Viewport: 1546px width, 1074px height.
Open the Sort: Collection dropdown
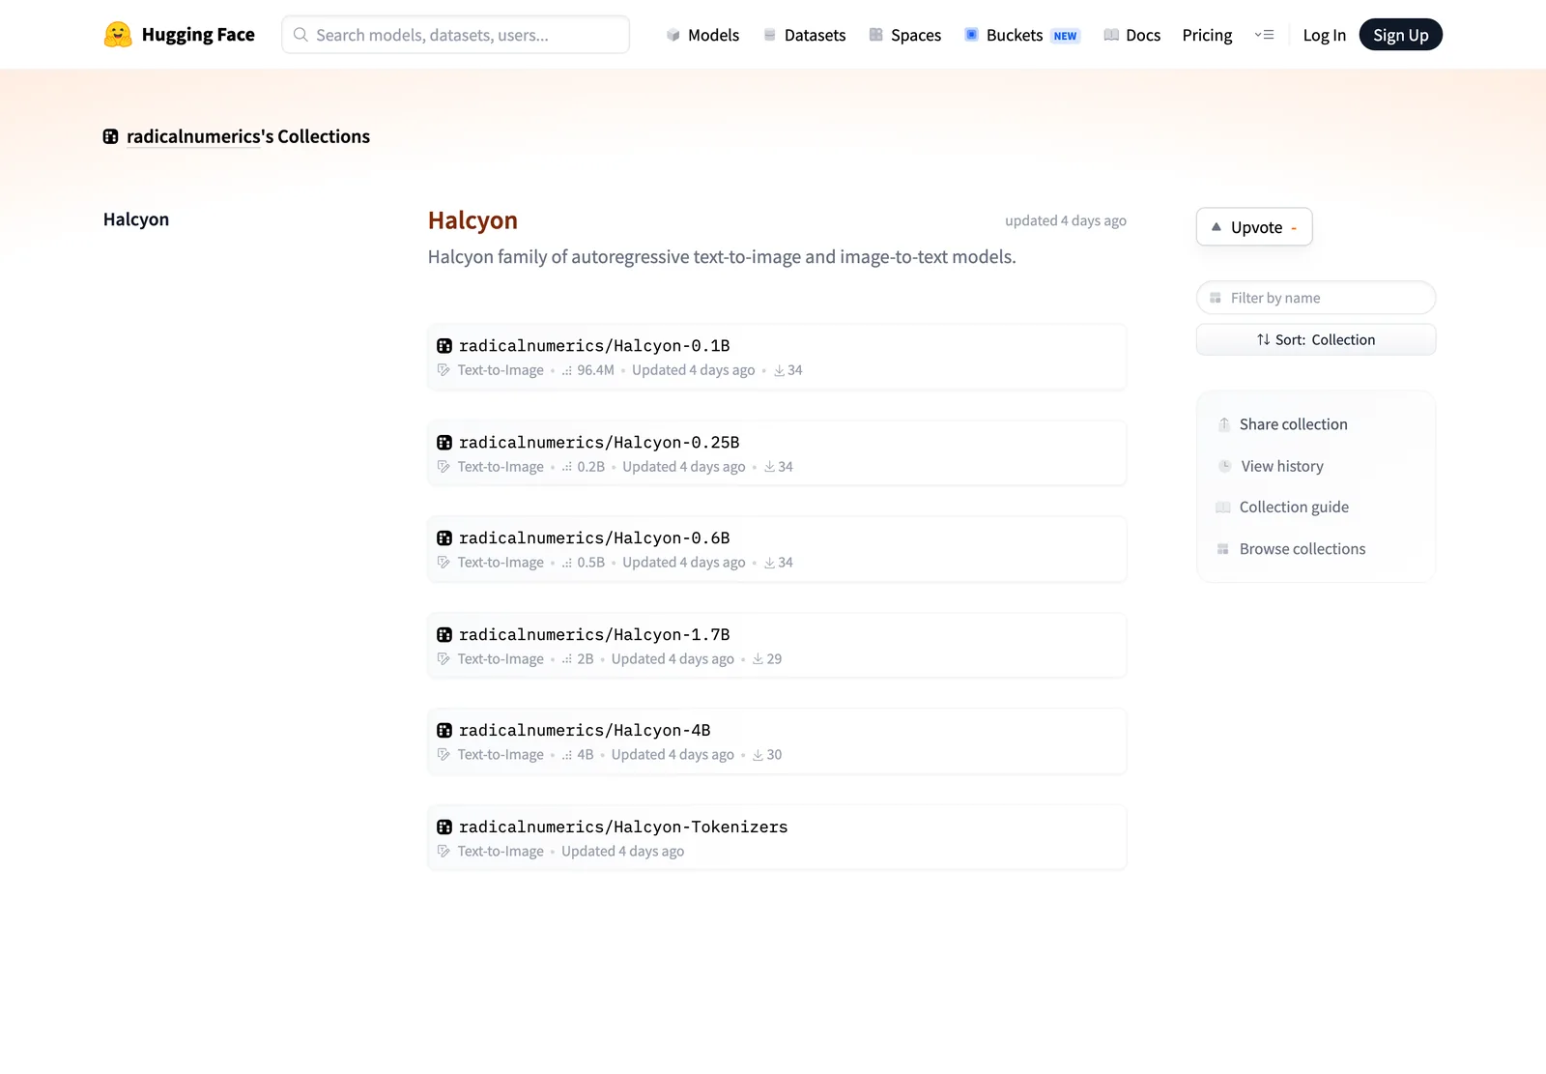(1316, 339)
